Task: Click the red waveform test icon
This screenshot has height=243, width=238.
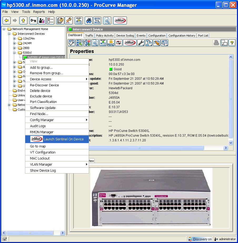Action: 119,43
